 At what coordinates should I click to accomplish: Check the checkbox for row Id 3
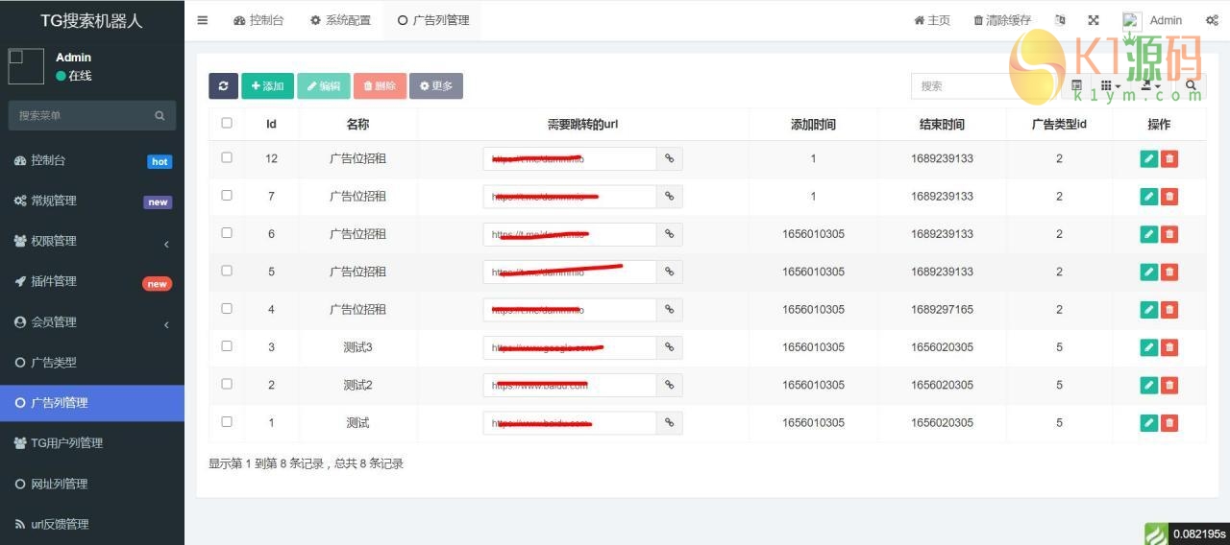tap(227, 345)
